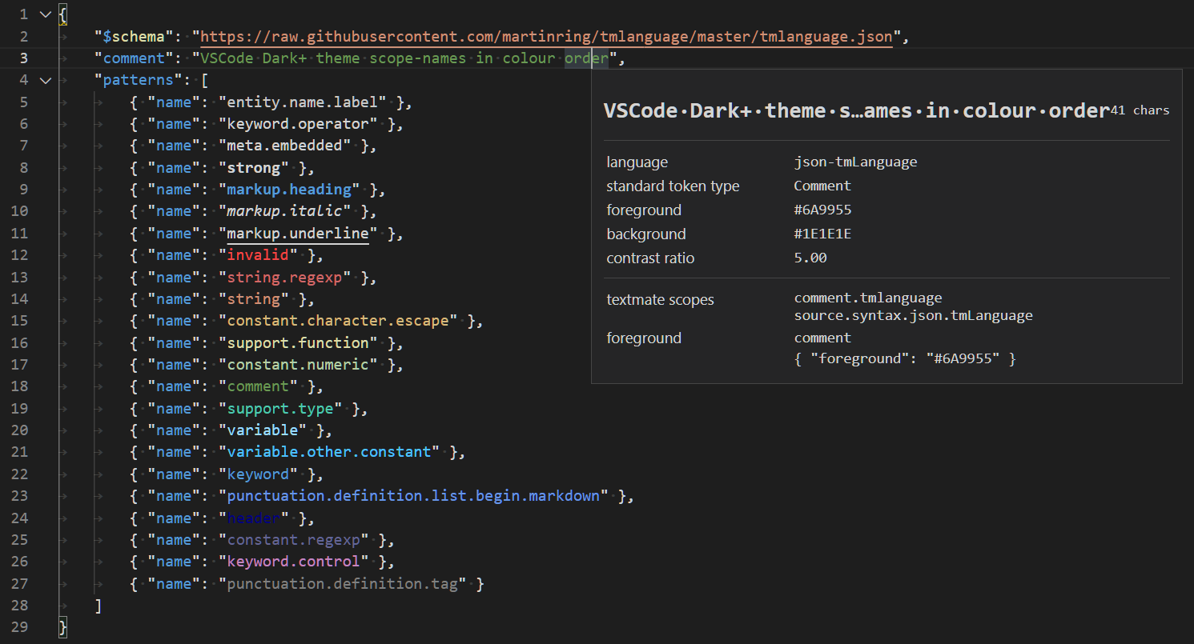
Task: Click the "keyword.control" scope name
Action: pyautogui.click(x=293, y=562)
